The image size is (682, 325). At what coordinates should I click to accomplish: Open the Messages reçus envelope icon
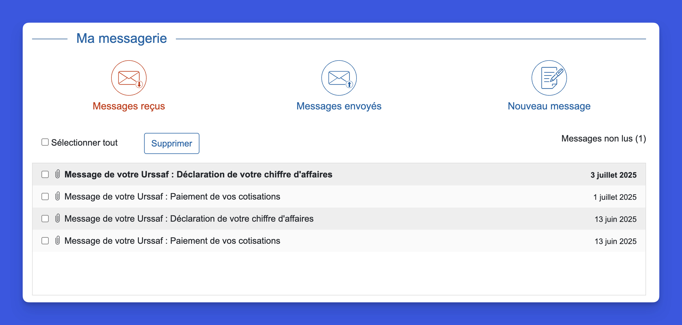pyautogui.click(x=129, y=78)
